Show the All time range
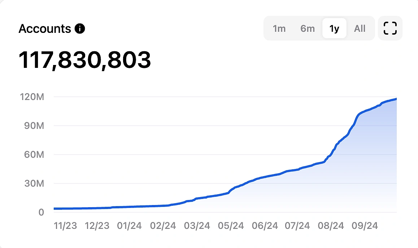The image size is (418, 248). 360,29
